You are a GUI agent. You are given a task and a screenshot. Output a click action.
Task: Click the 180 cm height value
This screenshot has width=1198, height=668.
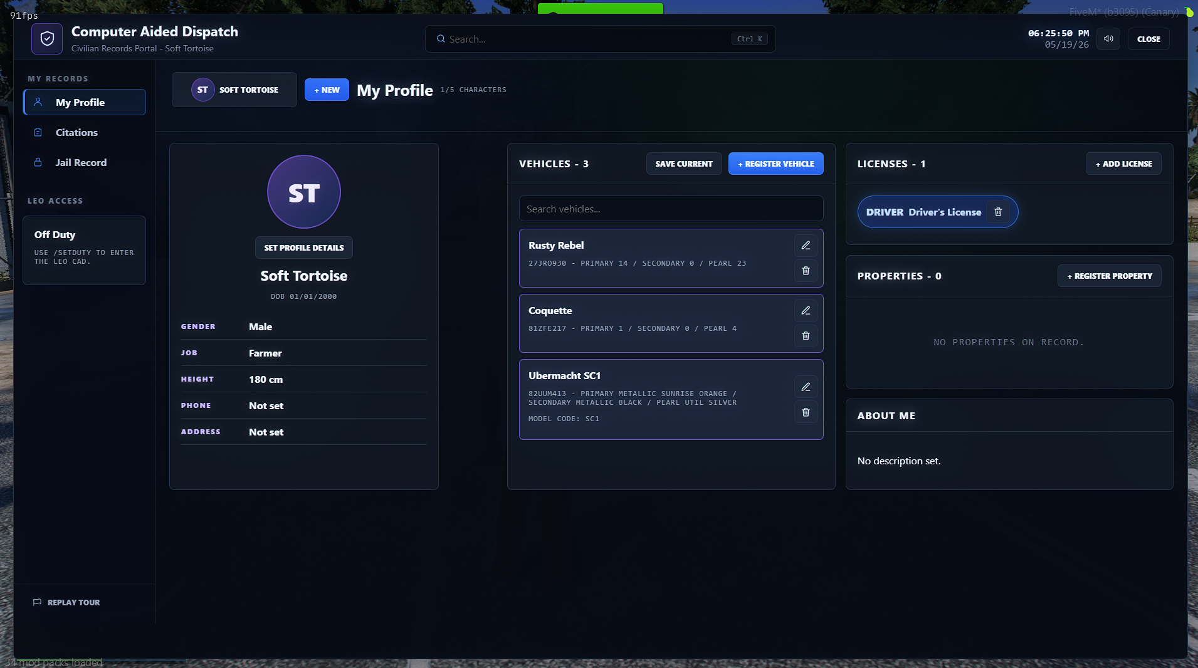(x=266, y=379)
